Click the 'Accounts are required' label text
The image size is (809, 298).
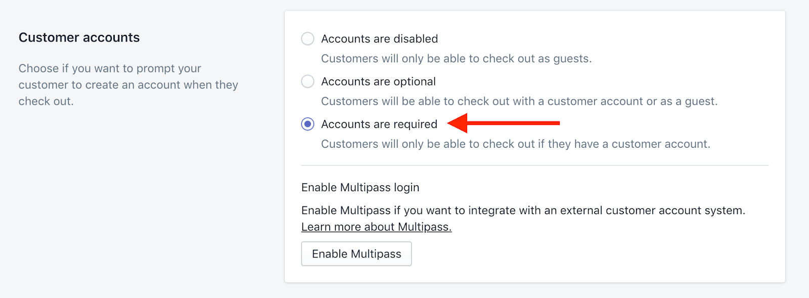[379, 124]
